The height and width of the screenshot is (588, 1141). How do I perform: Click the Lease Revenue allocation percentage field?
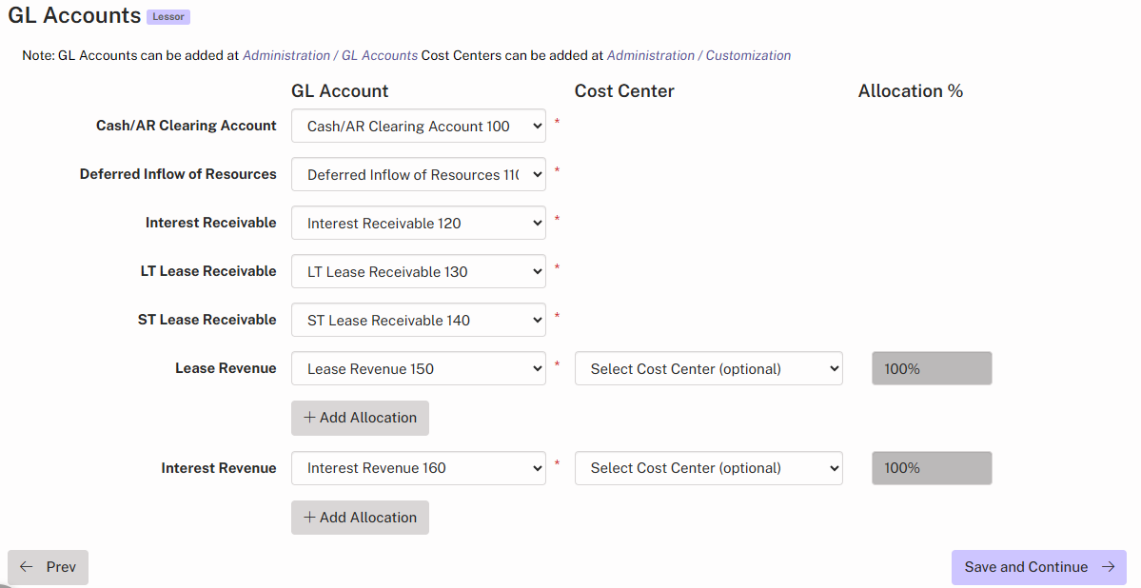coord(931,368)
